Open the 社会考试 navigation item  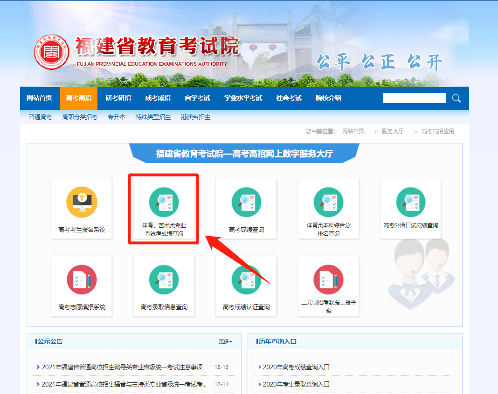tap(289, 98)
